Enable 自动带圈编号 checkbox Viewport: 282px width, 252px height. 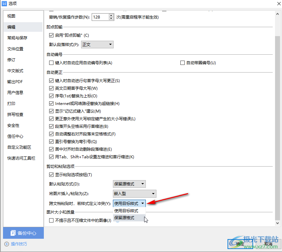(183, 63)
